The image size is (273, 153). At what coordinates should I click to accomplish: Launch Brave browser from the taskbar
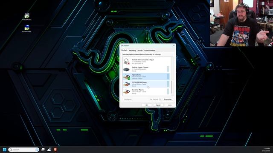[55, 149]
